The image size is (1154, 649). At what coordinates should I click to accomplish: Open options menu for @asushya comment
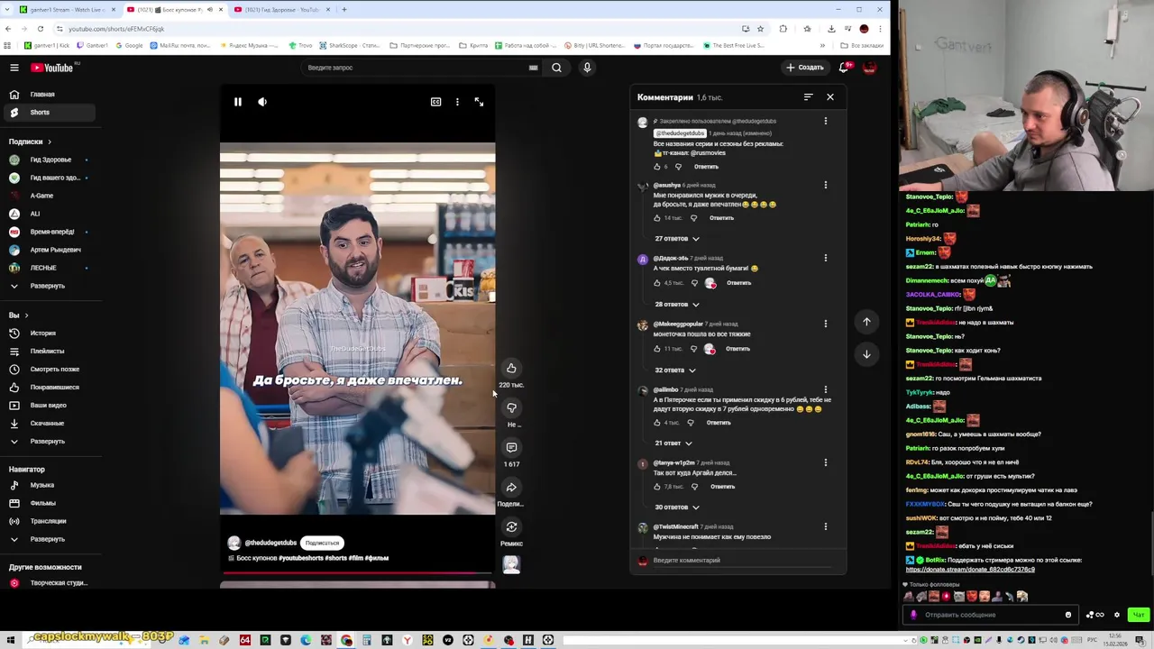coord(825,185)
